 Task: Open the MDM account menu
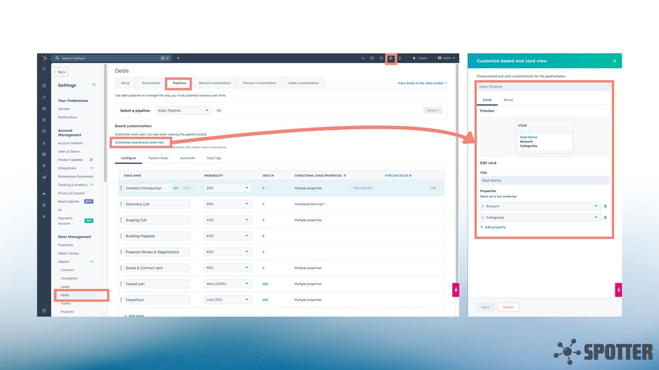446,58
